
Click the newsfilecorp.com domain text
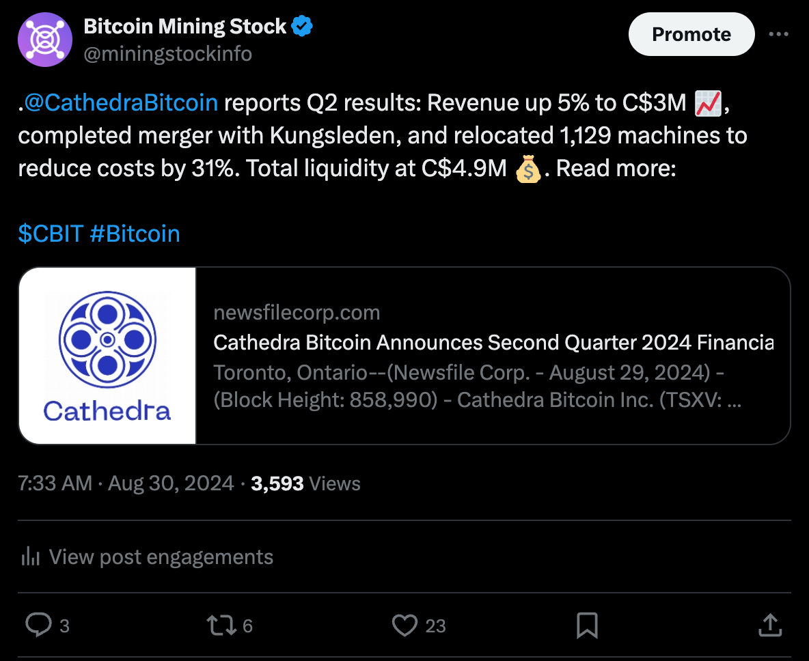[x=297, y=313]
